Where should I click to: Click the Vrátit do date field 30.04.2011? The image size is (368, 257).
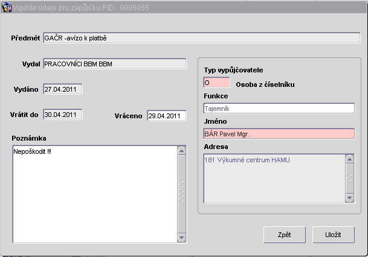pos(63,115)
